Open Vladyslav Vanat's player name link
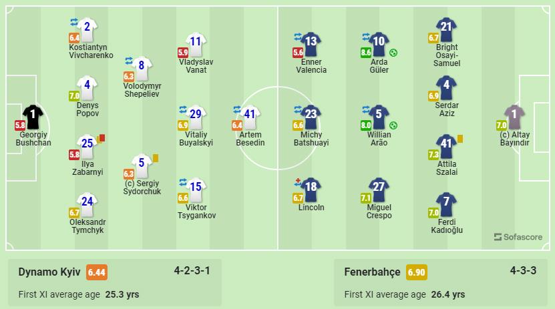The height and width of the screenshot is (309, 555). 195,65
